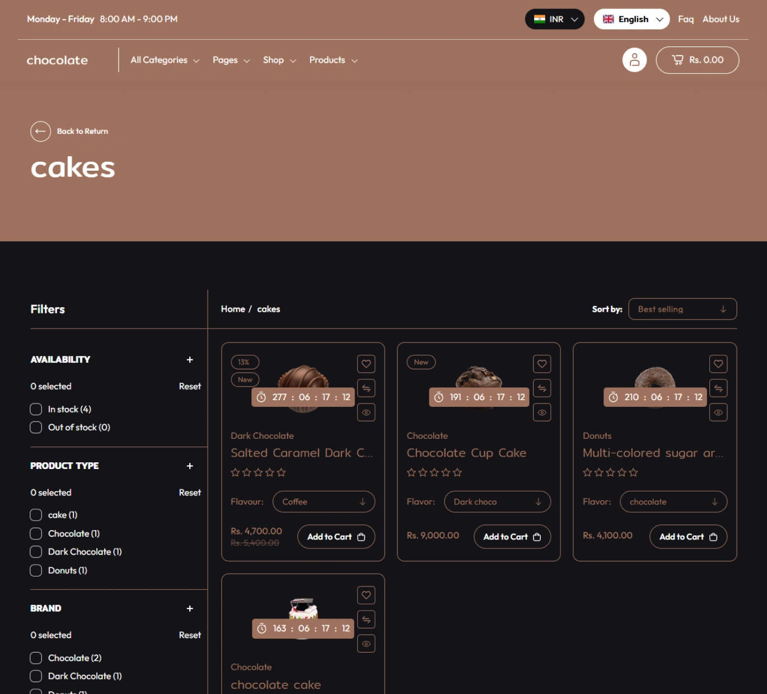This screenshot has width=767, height=694.
Task: Open the All Categories menu
Action: [x=165, y=60]
